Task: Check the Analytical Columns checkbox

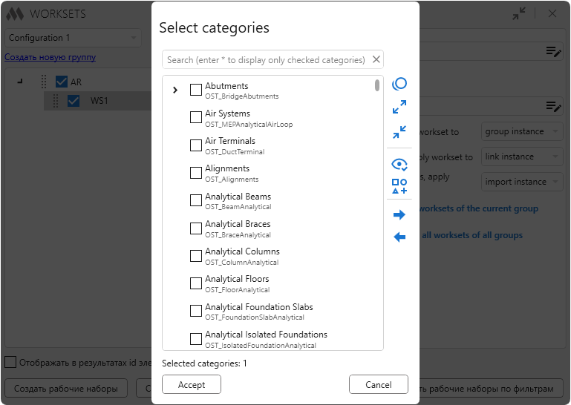Action: click(196, 256)
